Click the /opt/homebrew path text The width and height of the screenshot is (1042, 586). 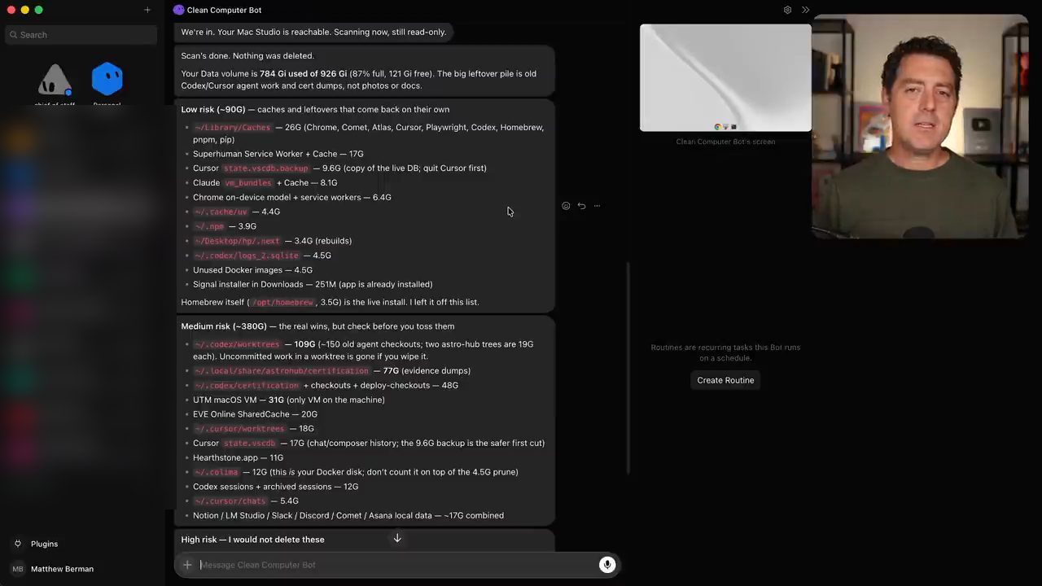(x=282, y=303)
